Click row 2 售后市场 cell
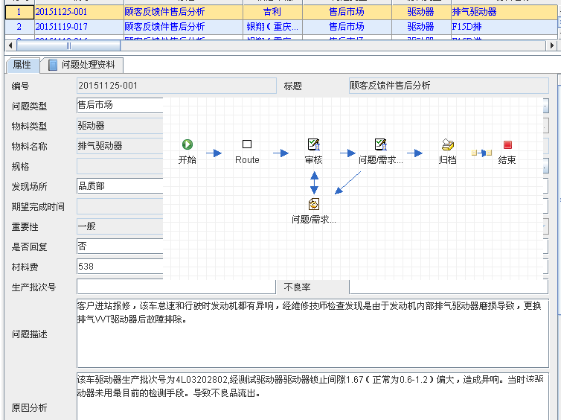The image size is (561, 420). (x=347, y=27)
